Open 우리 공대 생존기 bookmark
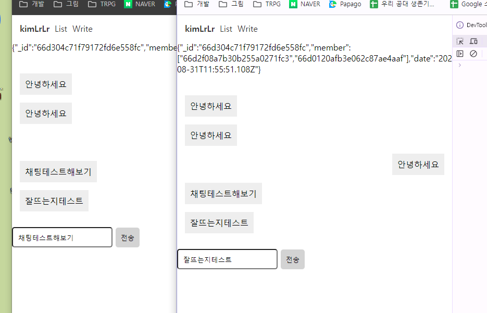The image size is (487, 313). tap(402, 4)
